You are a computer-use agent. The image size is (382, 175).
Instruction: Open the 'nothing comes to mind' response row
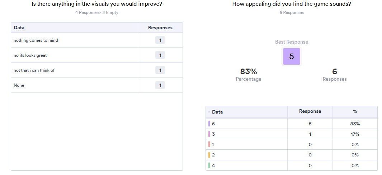97,40
